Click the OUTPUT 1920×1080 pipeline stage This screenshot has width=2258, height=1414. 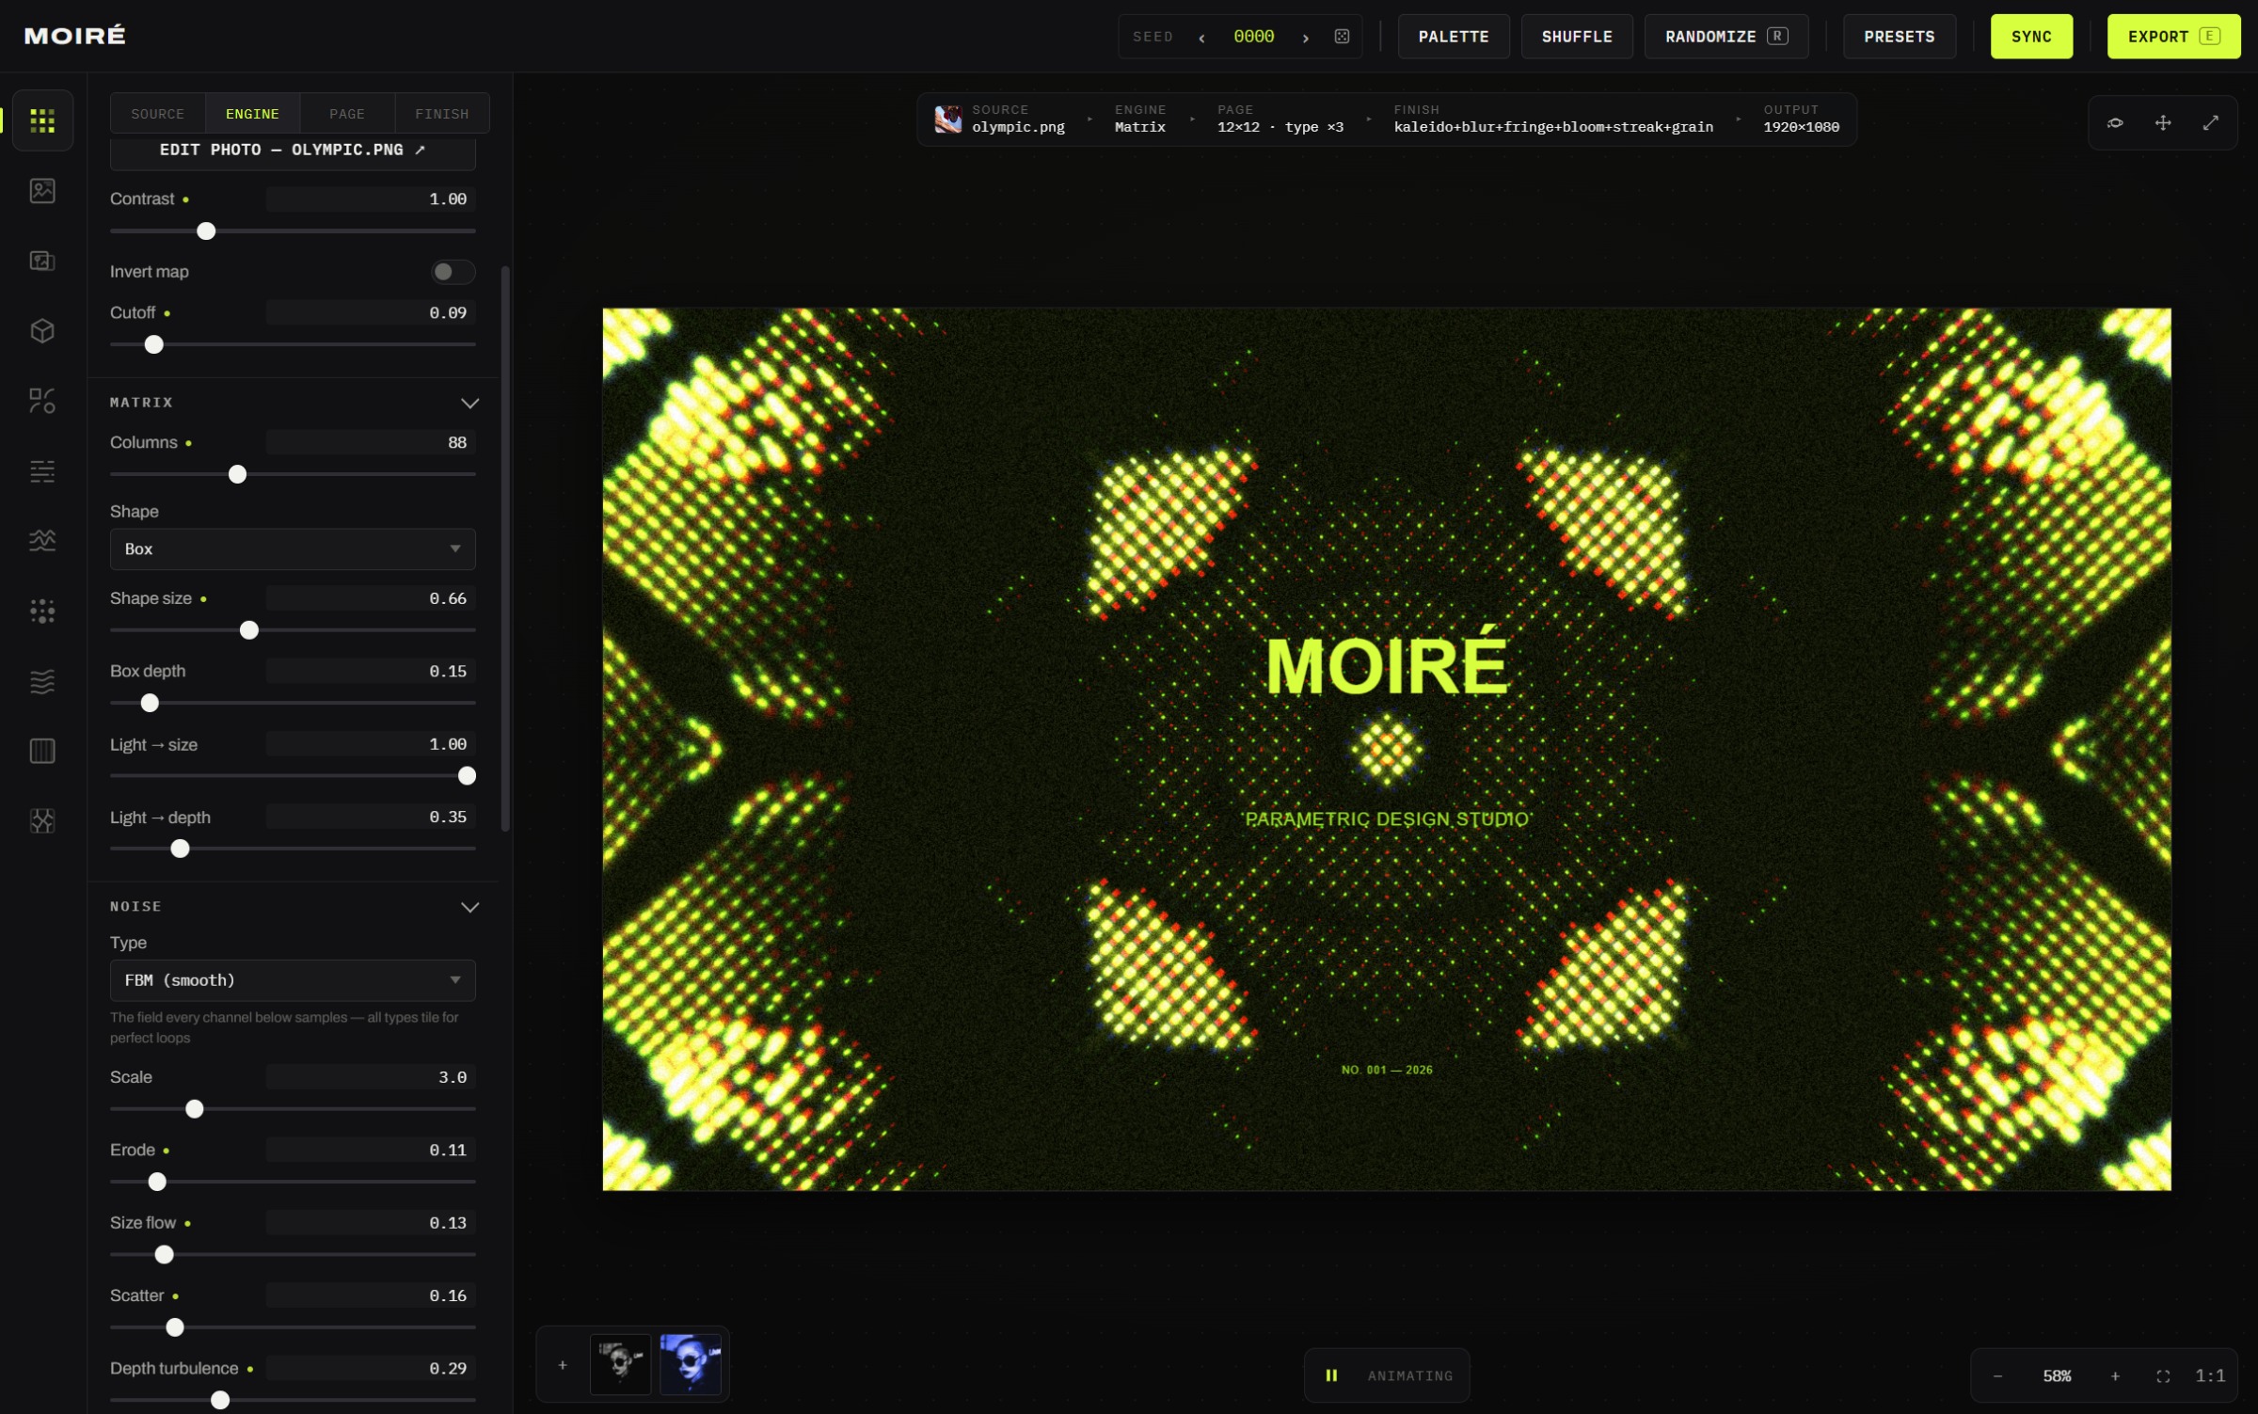(x=1801, y=119)
